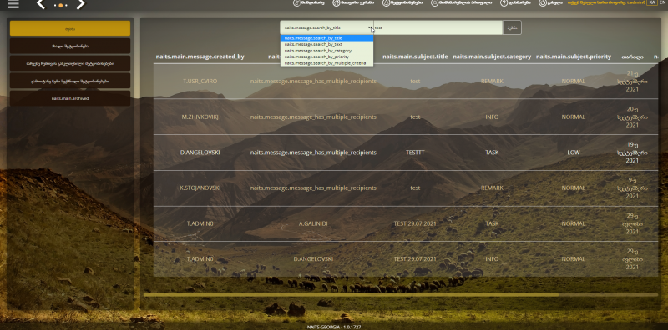Click the search button beside the text field
Viewport: 668px width, 330px height.
512,27
